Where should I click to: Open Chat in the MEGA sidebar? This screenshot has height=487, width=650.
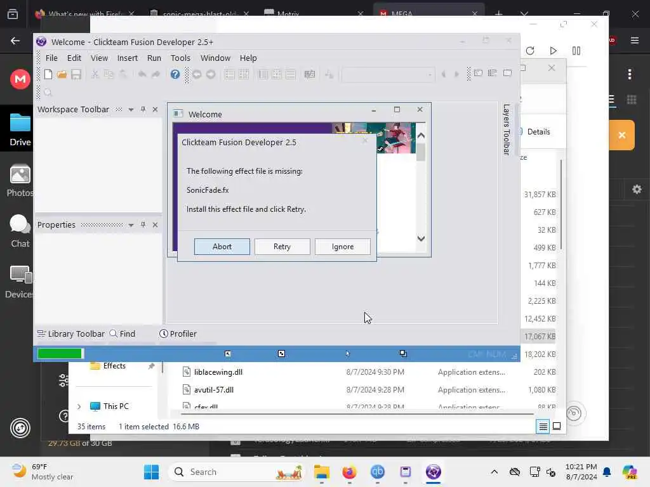[20, 231]
